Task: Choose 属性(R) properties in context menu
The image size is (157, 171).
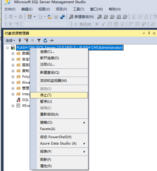Action: click(59, 166)
